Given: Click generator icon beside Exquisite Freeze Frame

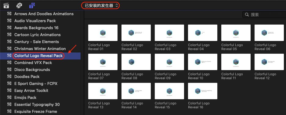Looking at the screenshot, I should click(x=9, y=112).
